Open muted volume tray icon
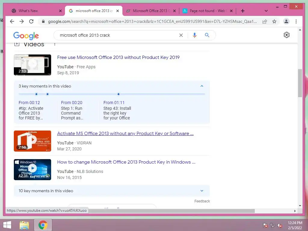This screenshot has width=308, height=231. (280, 225)
